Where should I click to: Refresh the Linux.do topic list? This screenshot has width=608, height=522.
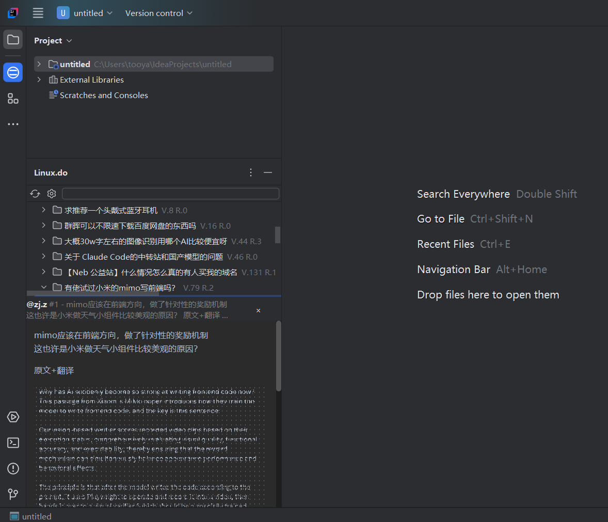(x=35, y=194)
